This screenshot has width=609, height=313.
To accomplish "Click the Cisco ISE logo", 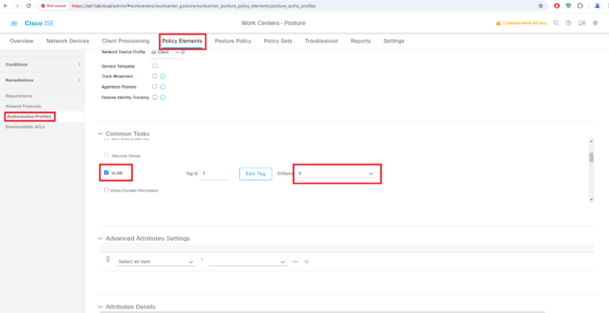I will coord(40,23).
